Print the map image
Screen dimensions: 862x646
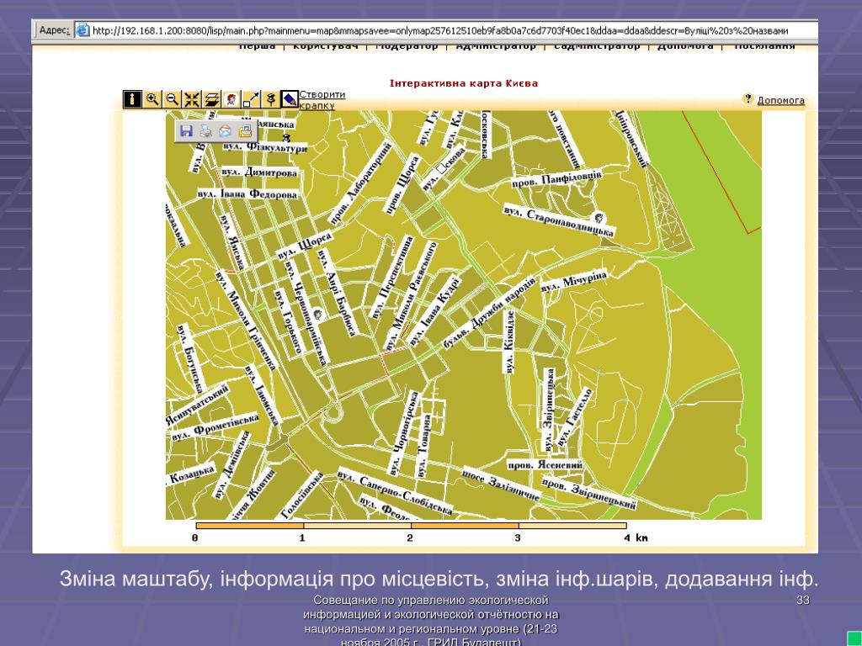205,130
